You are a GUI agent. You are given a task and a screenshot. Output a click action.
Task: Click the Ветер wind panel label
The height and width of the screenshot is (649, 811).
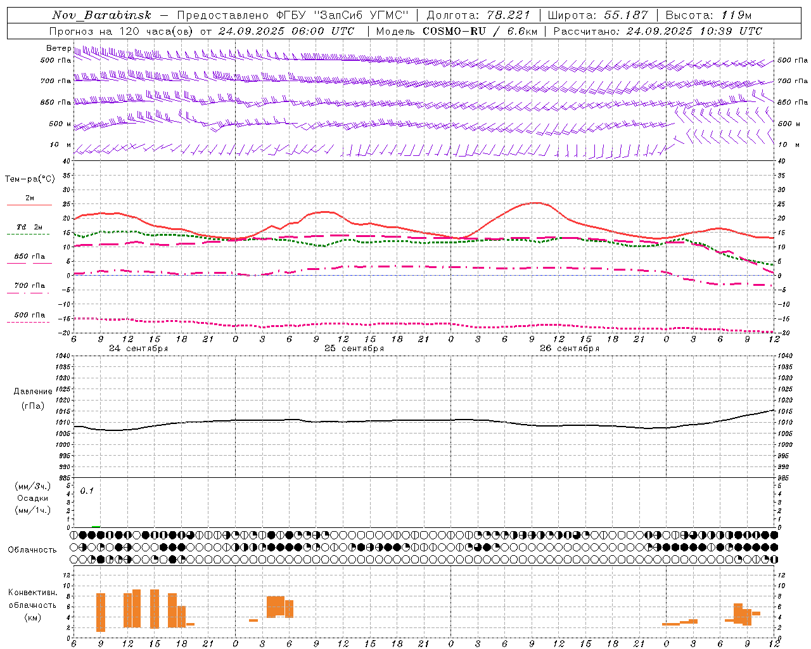point(58,48)
